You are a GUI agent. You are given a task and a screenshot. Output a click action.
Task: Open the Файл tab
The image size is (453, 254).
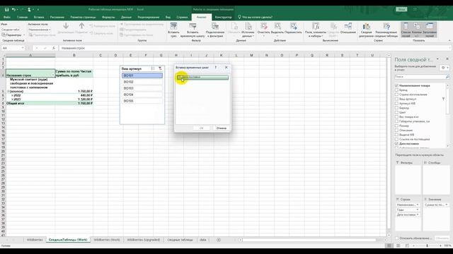7,17
